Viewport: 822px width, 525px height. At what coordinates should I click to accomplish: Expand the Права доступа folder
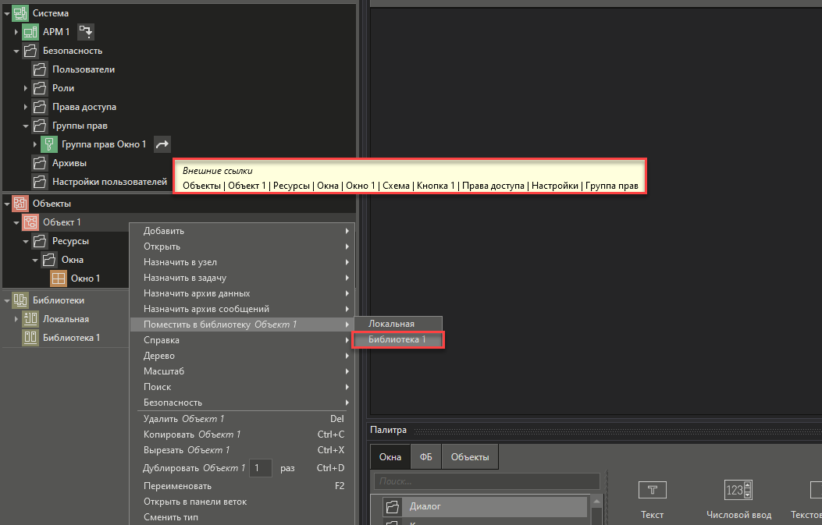tap(26, 107)
